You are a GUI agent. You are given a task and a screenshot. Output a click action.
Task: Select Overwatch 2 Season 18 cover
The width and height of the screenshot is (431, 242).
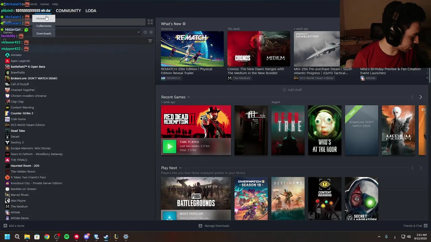(x=251, y=199)
